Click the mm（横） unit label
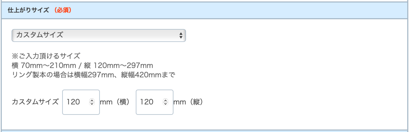409x132 pixels. click(x=115, y=102)
